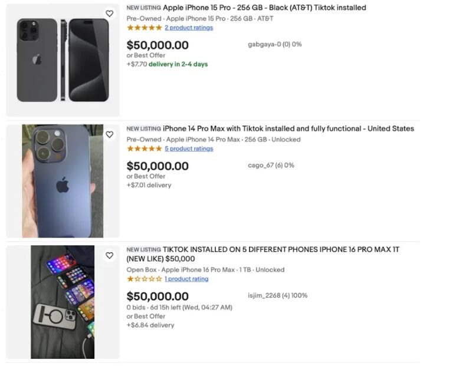The height and width of the screenshot is (366, 472).
Task: Click the five-star rating of the iPhone 15 Pro
Action: (144, 27)
